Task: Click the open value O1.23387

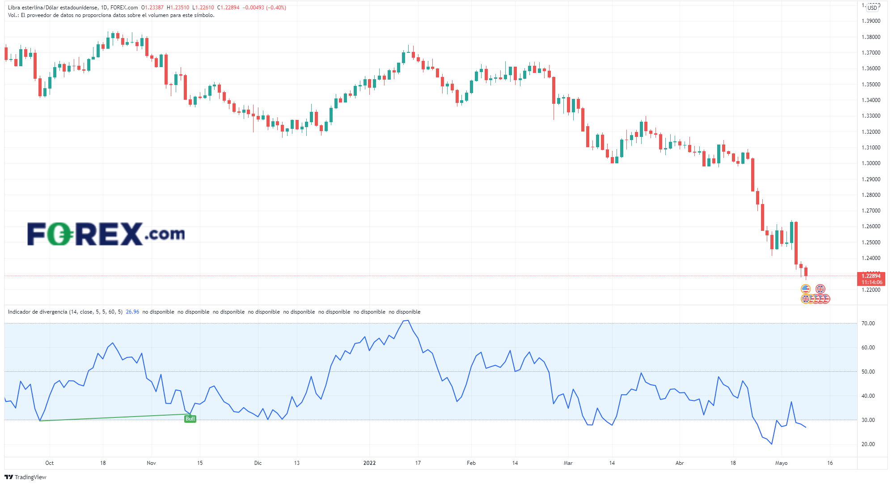Action: [152, 8]
